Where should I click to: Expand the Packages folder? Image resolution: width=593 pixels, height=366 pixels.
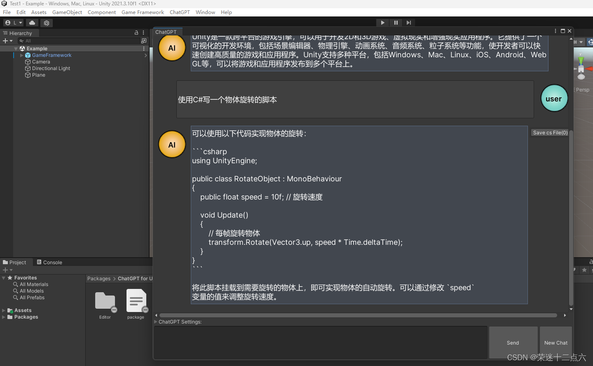coord(4,317)
